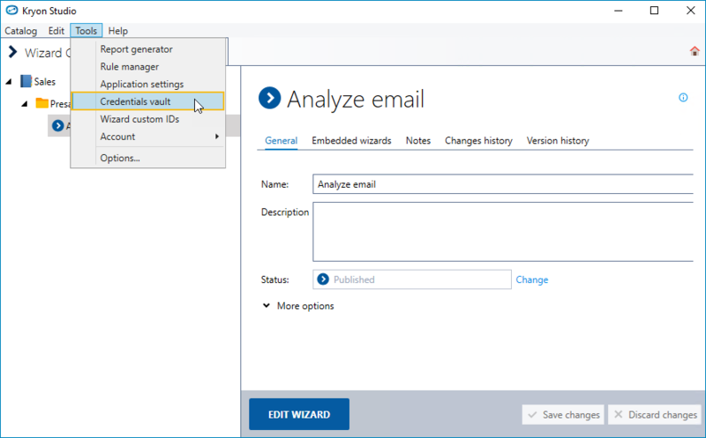The width and height of the screenshot is (706, 438).
Task: Click the Sales catalog book icon
Action: (26, 81)
